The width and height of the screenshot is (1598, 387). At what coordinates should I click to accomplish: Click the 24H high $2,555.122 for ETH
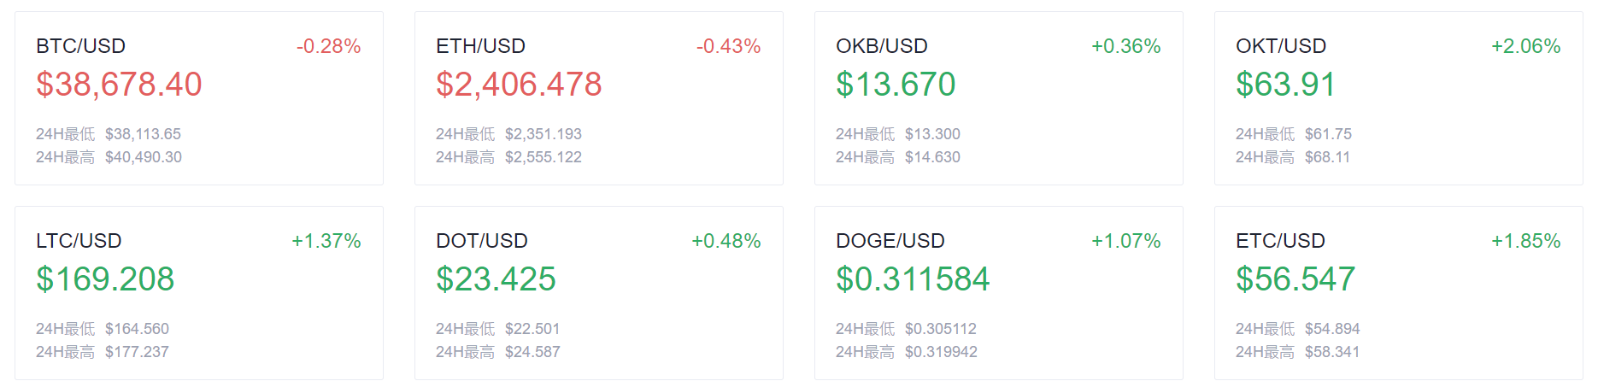coord(543,157)
